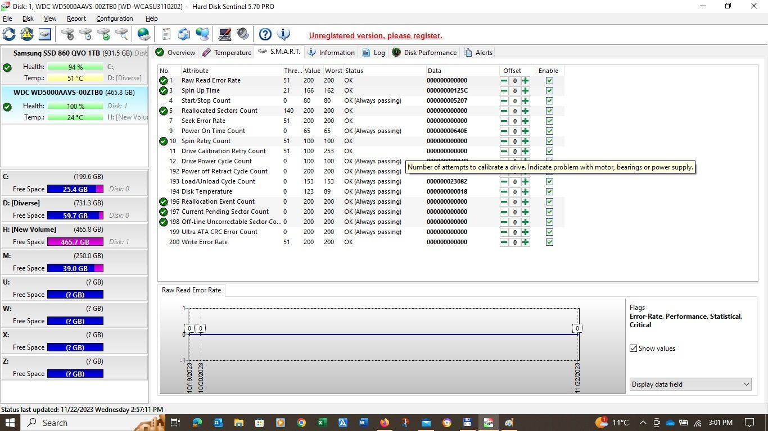Increase offset for Seek Error Rate
This screenshot has width=768, height=431.
click(x=525, y=121)
